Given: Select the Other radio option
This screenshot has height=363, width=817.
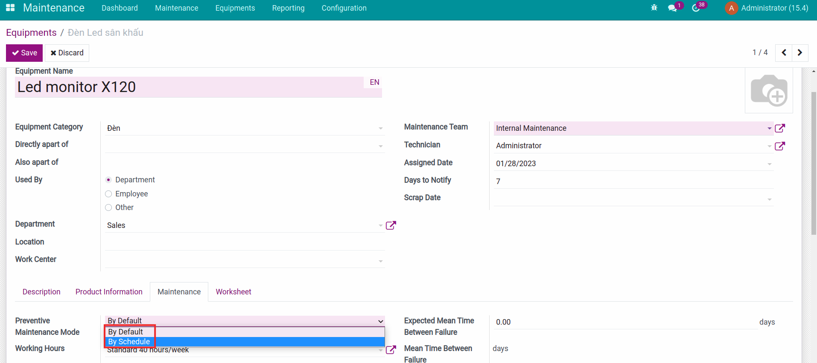Looking at the screenshot, I should click(108, 207).
